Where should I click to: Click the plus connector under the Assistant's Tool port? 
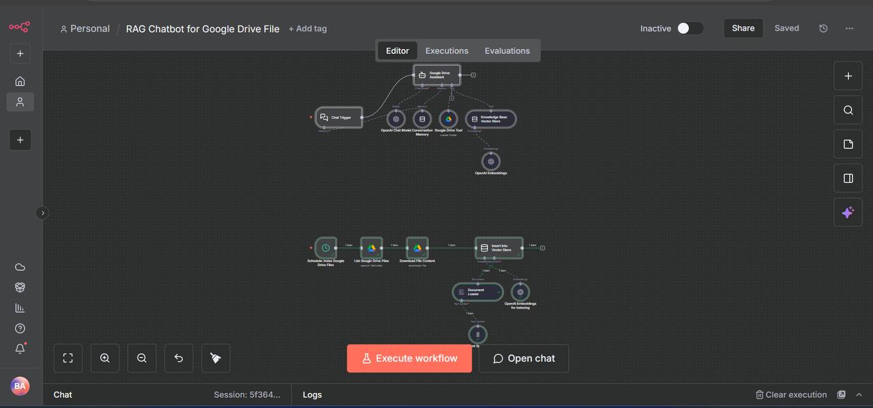452,98
